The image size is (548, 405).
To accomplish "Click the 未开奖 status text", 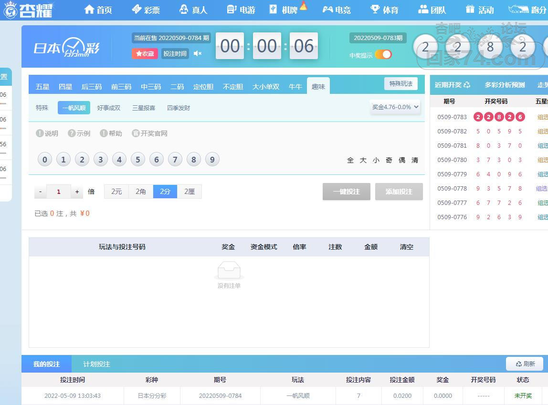I will [x=523, y=395].
